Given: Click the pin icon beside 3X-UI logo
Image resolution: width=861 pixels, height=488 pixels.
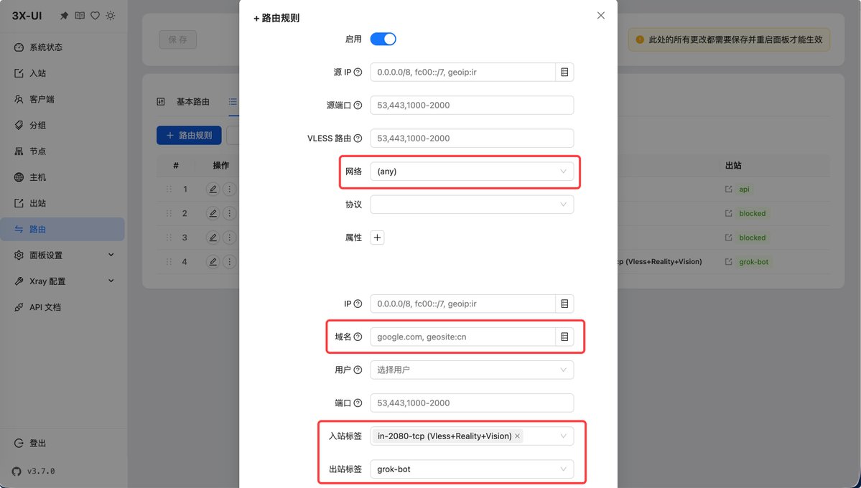Looking at the screenshot, I should tap(64, 16).
